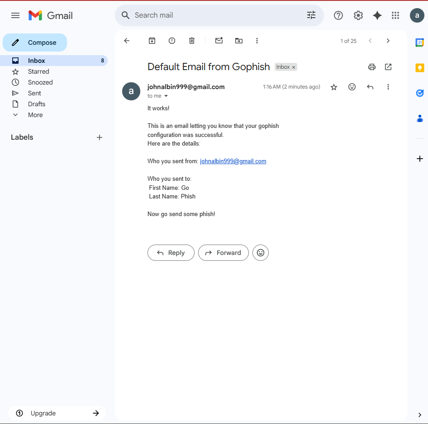
Task: Click the Labels heading
Action: point(22,137)
